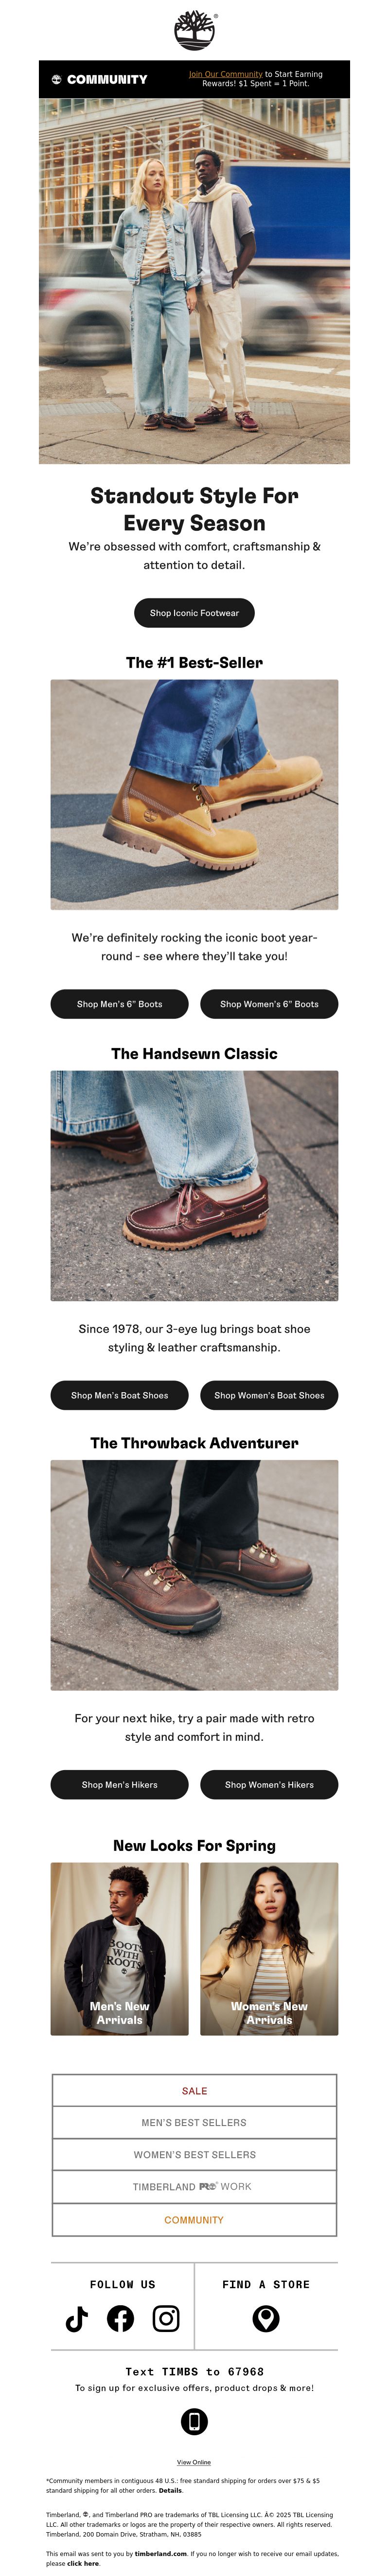Click the Community logo in black banner
This screenshot has width=389, height=2576.
100,79
